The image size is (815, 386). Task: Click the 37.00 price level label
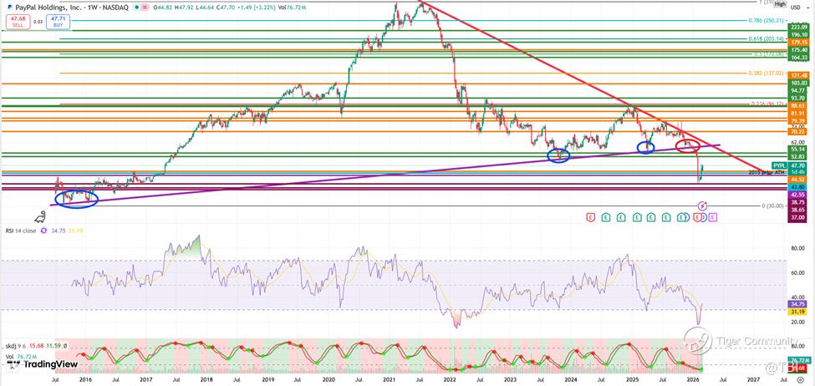tap(798, 217)
